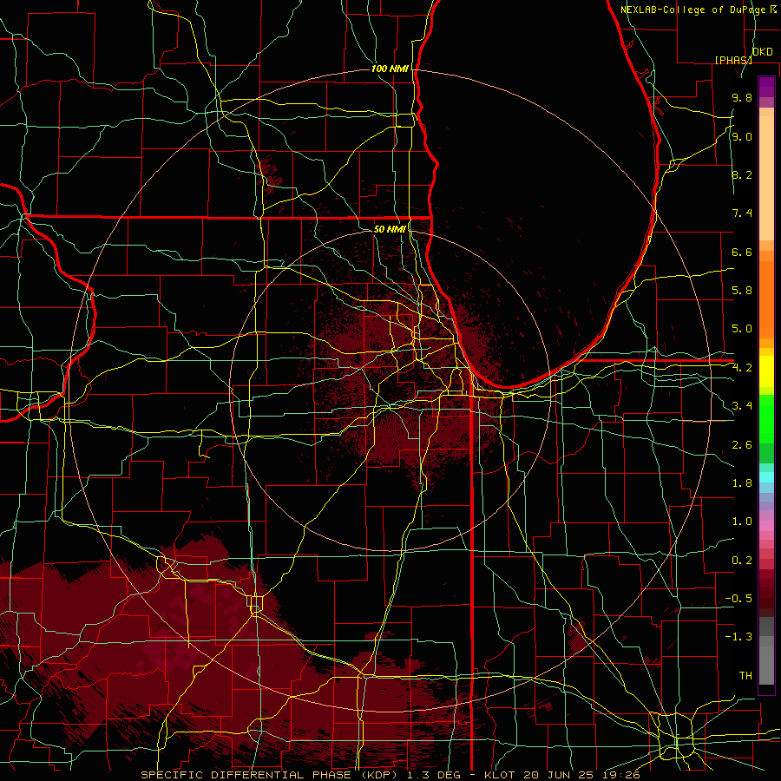Click the 4.2 scale value
Image resolution: width=781 pixels, height=781 pixels.
[x=742, y=368]
